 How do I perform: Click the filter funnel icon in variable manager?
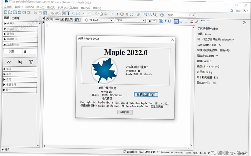point(31,62)
